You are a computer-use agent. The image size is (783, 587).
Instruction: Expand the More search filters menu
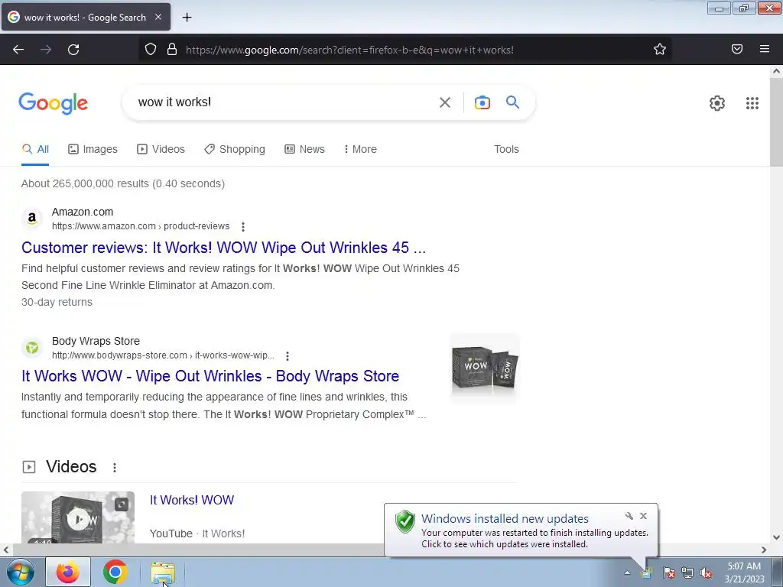(x=360, y=149)
